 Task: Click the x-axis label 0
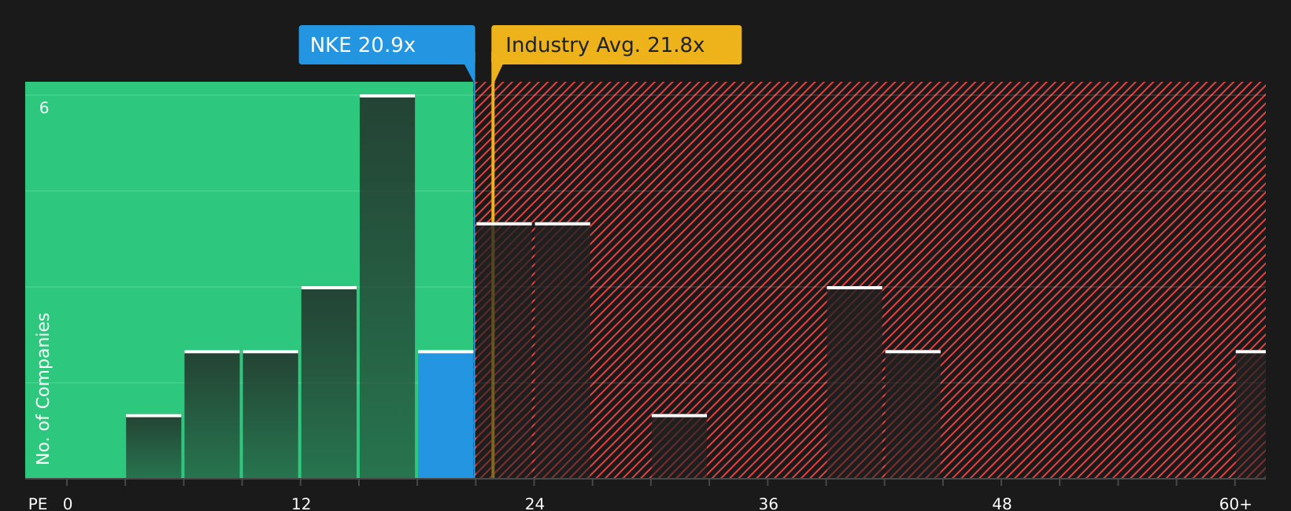point(68,504)
